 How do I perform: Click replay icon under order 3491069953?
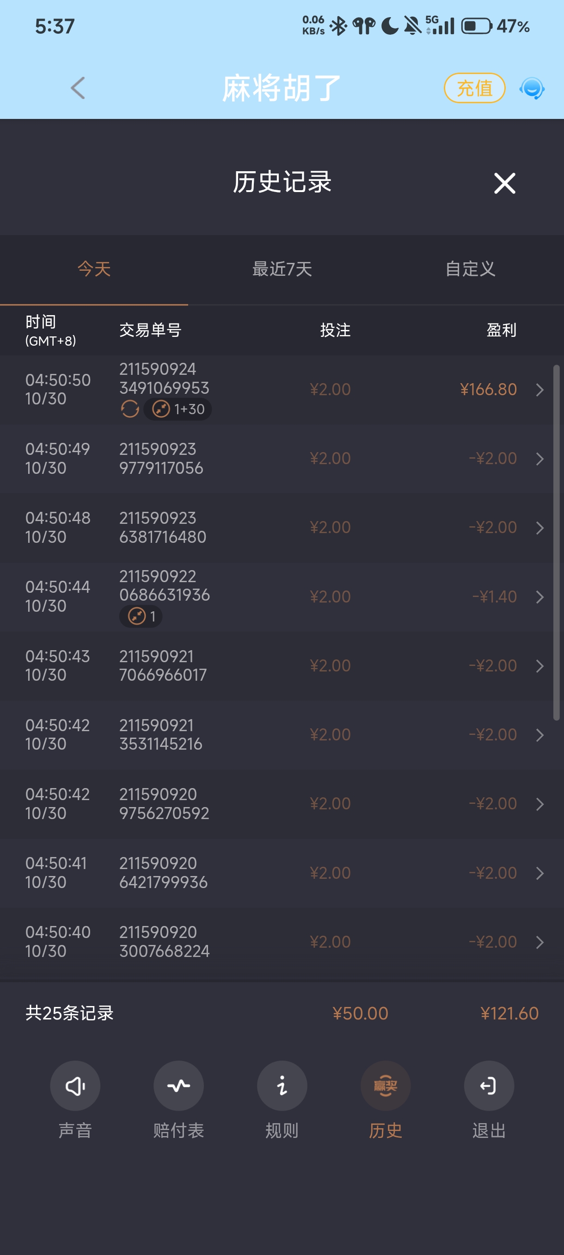[x=130, y=409]
